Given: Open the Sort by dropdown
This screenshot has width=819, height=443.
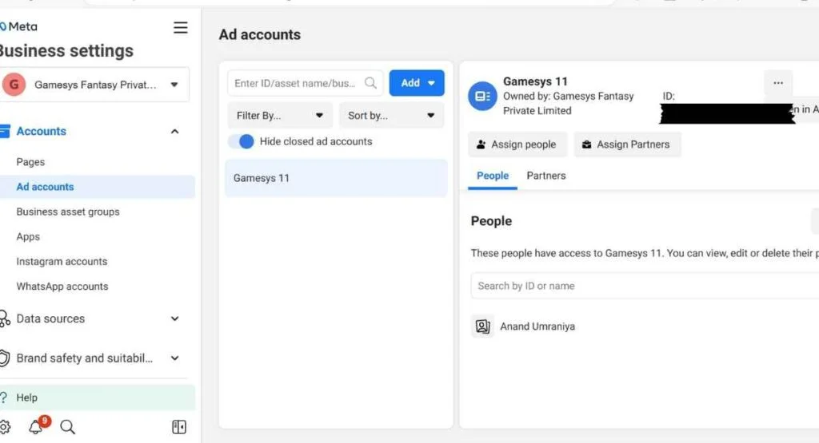Looking at the screenshot, I should click(391, 116).
